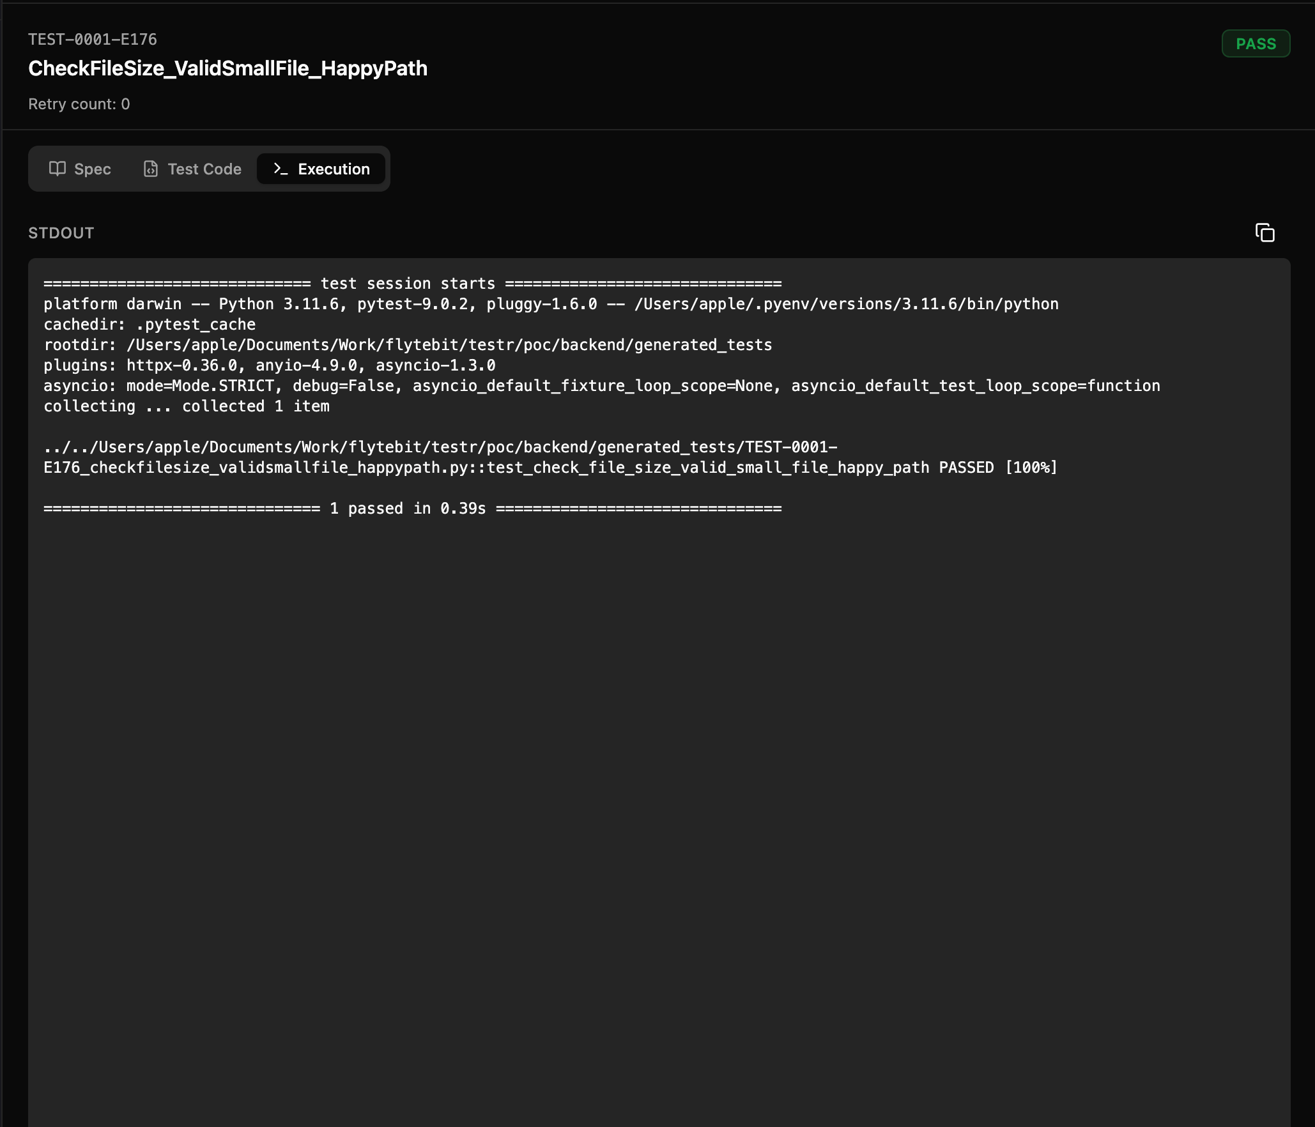Viewport: 1315px width, 1127px height.
Task: Click the 'plugins: httpx-0.36.0' line
Action: pyautogui.click(x=270, y=365)
